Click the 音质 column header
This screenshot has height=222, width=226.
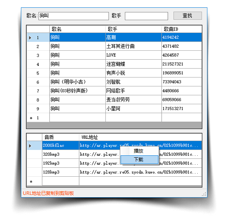pyautogui.click(x=60, y=137)
